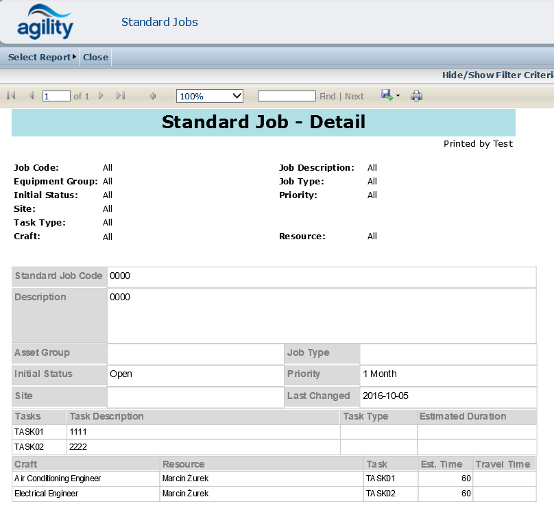Click the export save disk icon
The image size is (554, 508).
tap(387, 95)
